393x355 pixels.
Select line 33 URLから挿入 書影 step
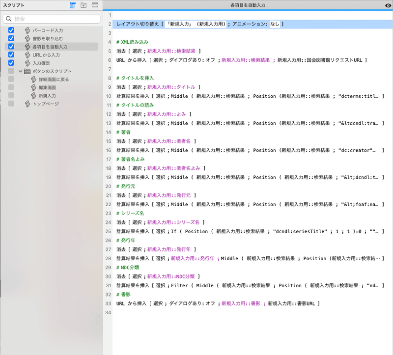point(218,303)
